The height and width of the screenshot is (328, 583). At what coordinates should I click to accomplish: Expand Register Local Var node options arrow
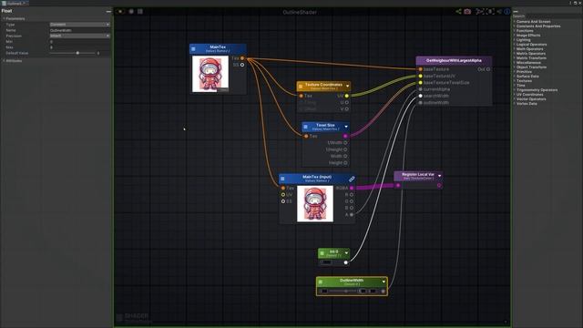(439, 176)
